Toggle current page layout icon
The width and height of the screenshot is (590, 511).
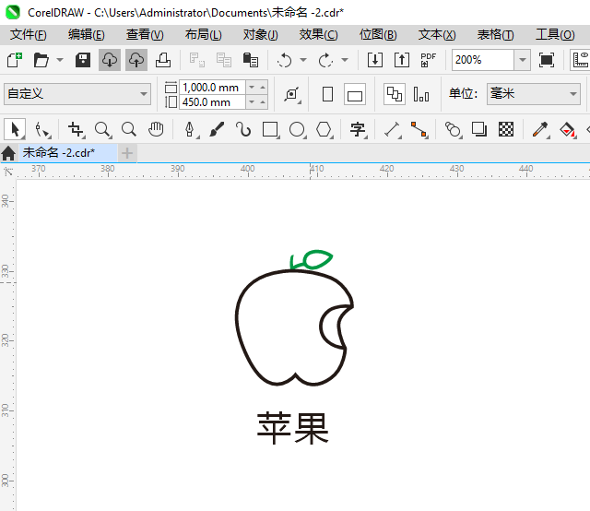421,94
